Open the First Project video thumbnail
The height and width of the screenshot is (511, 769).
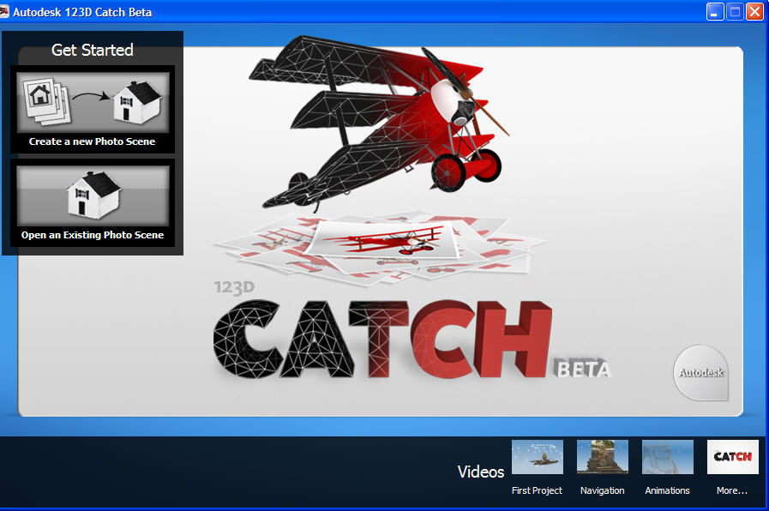pyautogui.click(x=537, y=457)
